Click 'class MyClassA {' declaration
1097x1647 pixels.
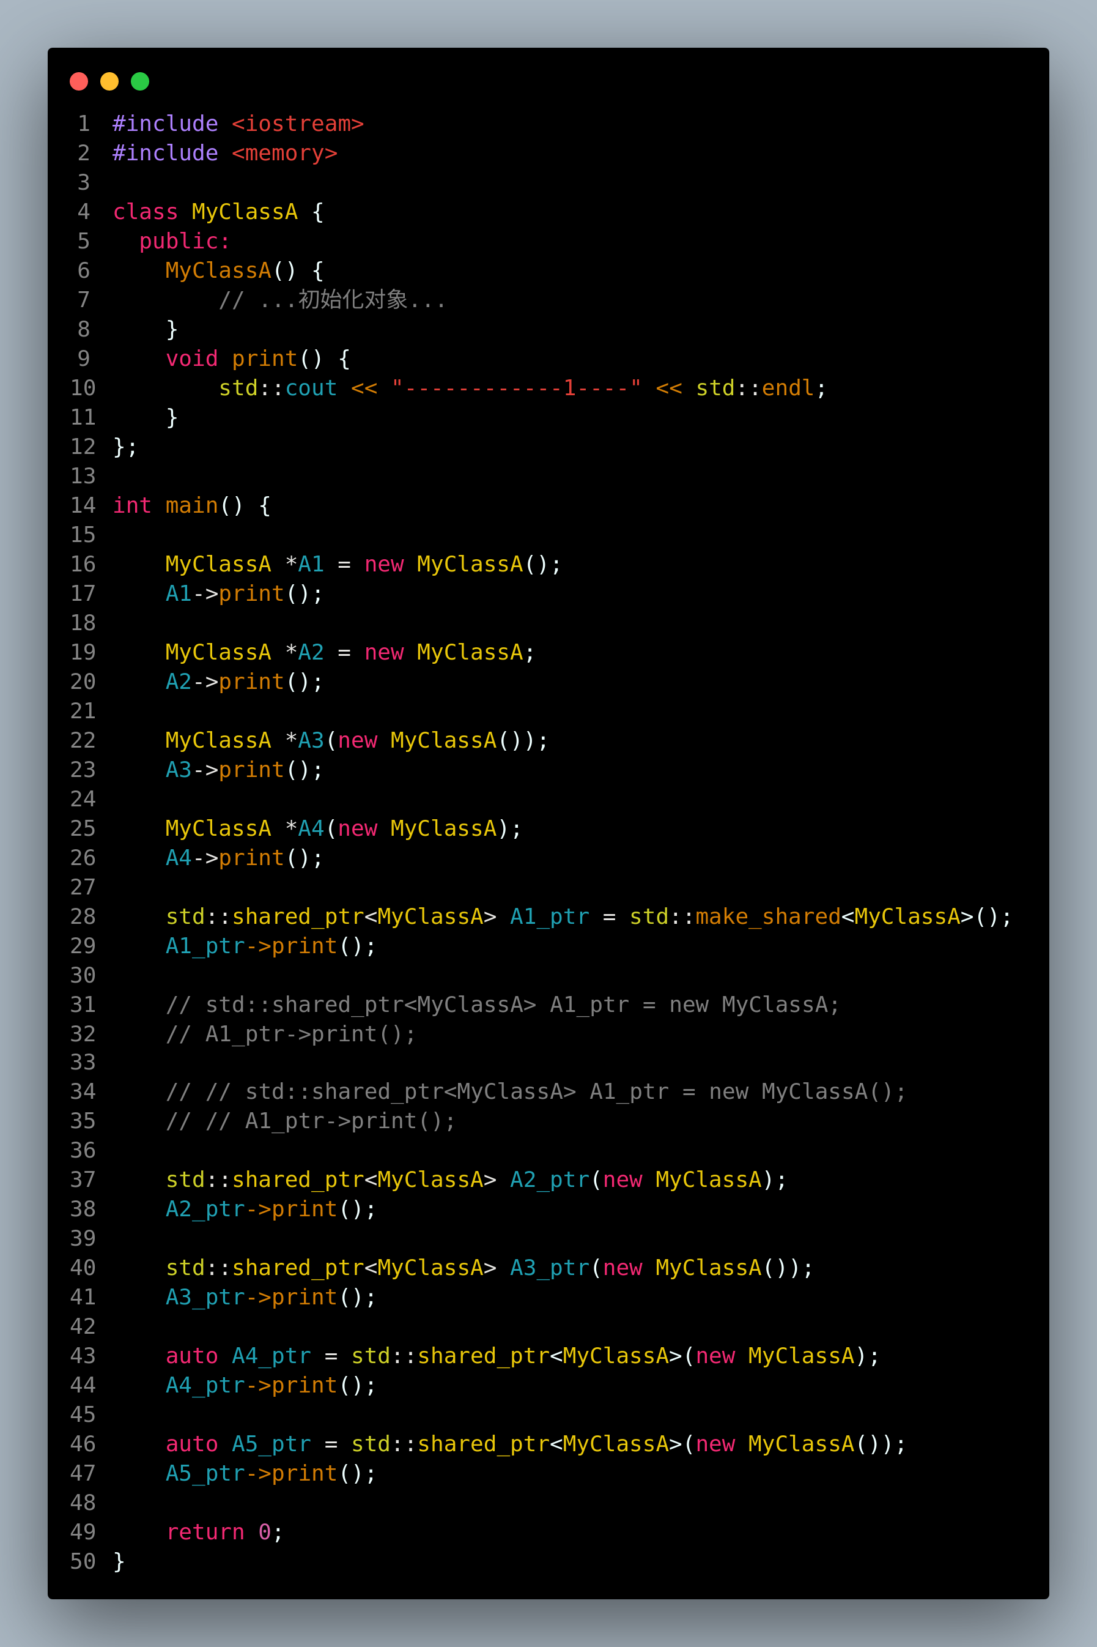[218, 212]
